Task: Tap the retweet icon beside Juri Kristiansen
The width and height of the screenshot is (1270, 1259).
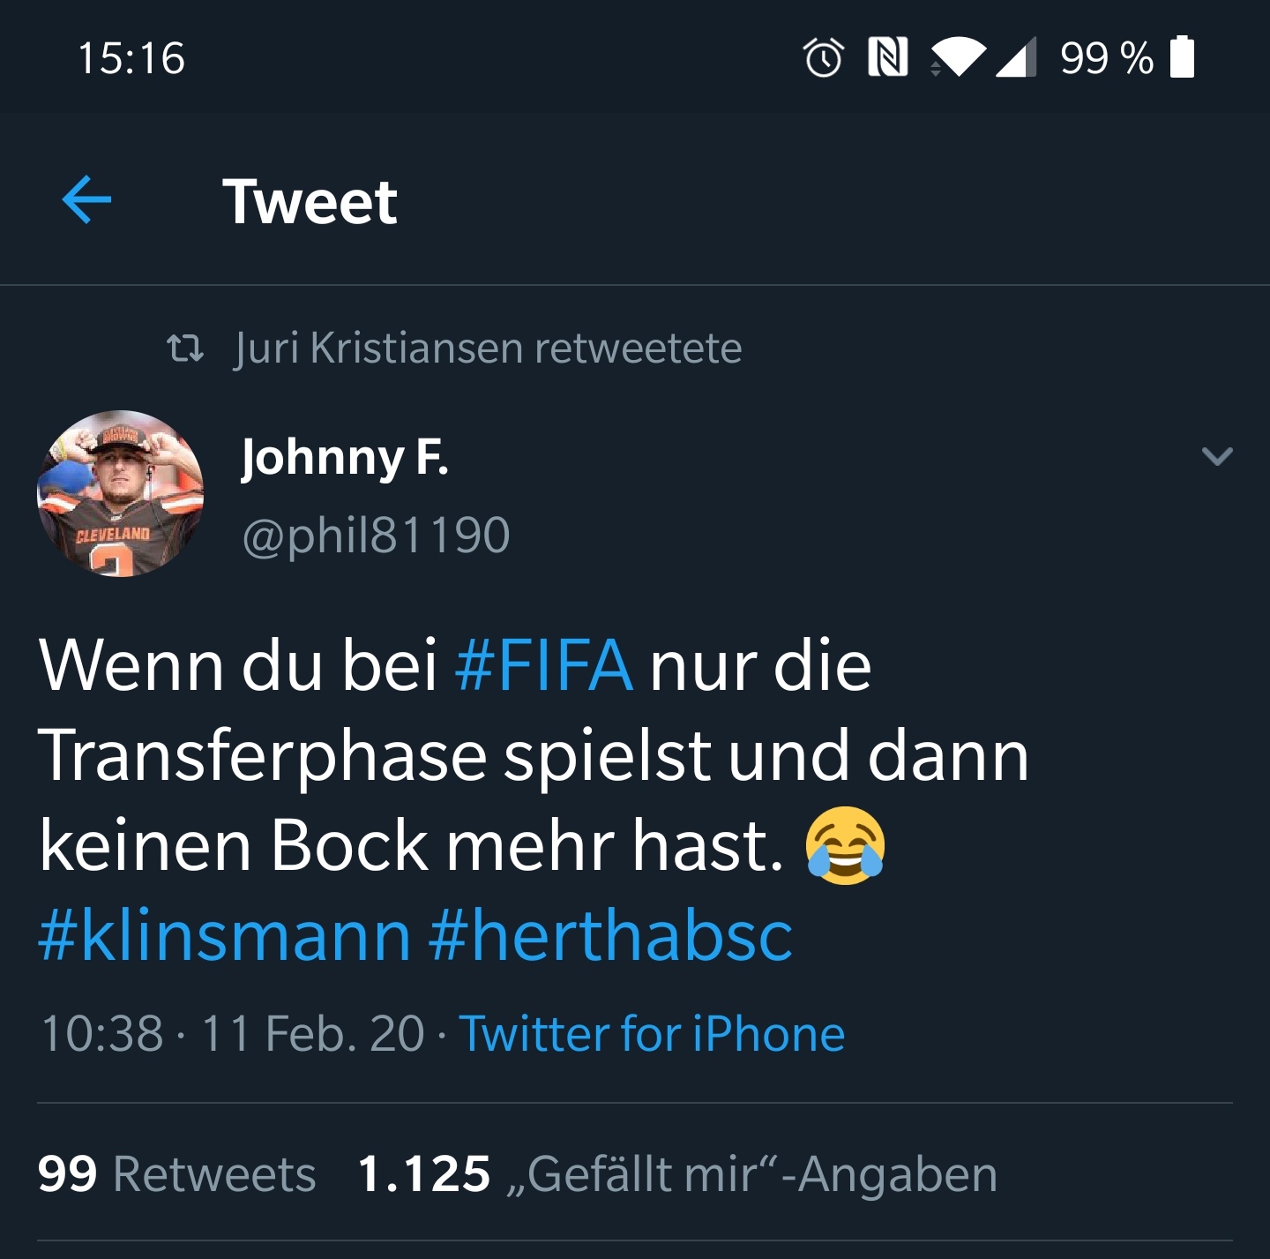Action: point(185,348)
